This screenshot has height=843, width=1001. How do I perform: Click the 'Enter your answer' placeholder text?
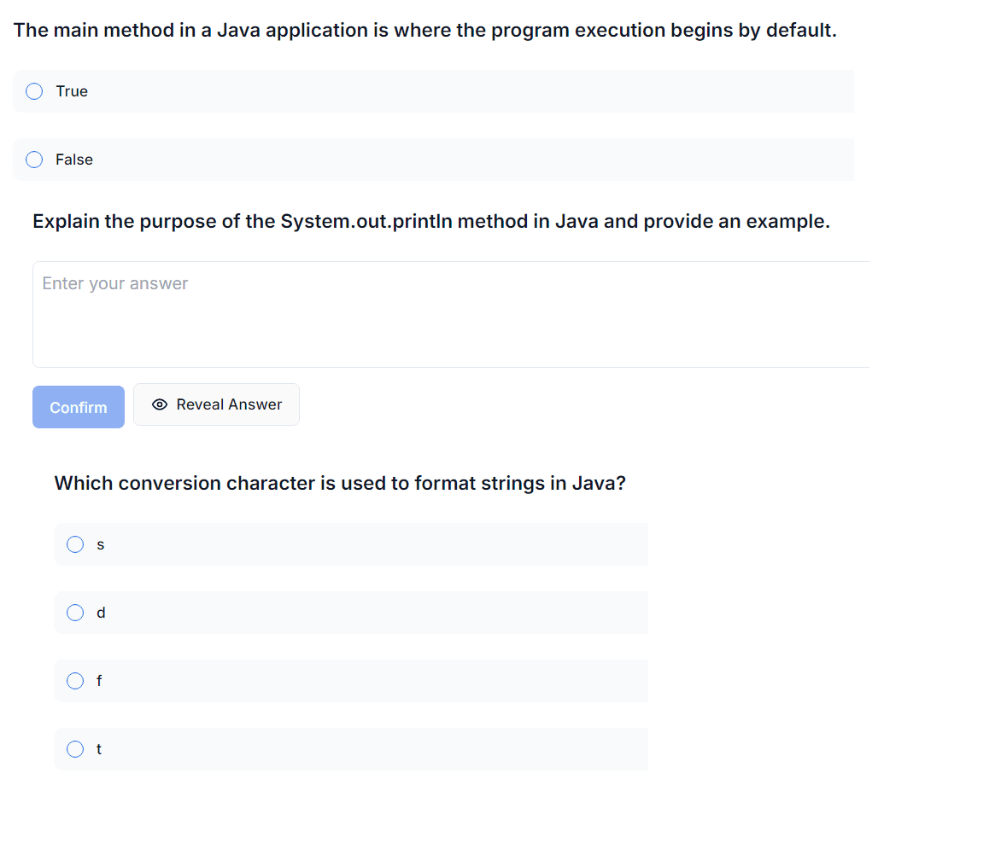(x=115, y=284)
